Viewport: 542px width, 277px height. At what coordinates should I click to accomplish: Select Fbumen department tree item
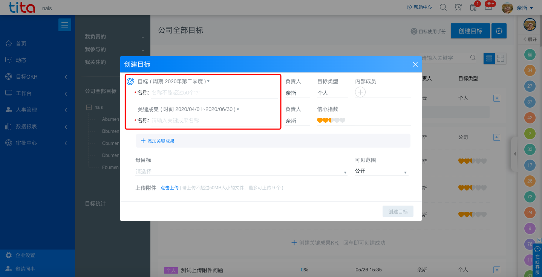110,167
